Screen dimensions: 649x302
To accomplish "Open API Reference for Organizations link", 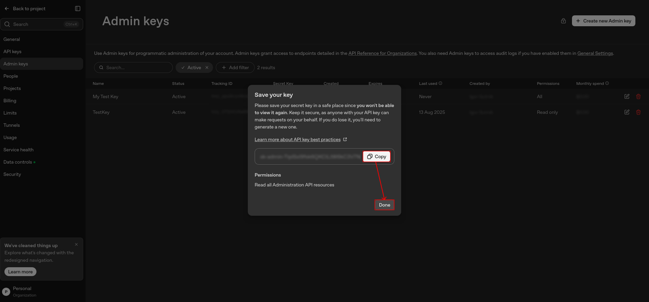I will [382, 54].
